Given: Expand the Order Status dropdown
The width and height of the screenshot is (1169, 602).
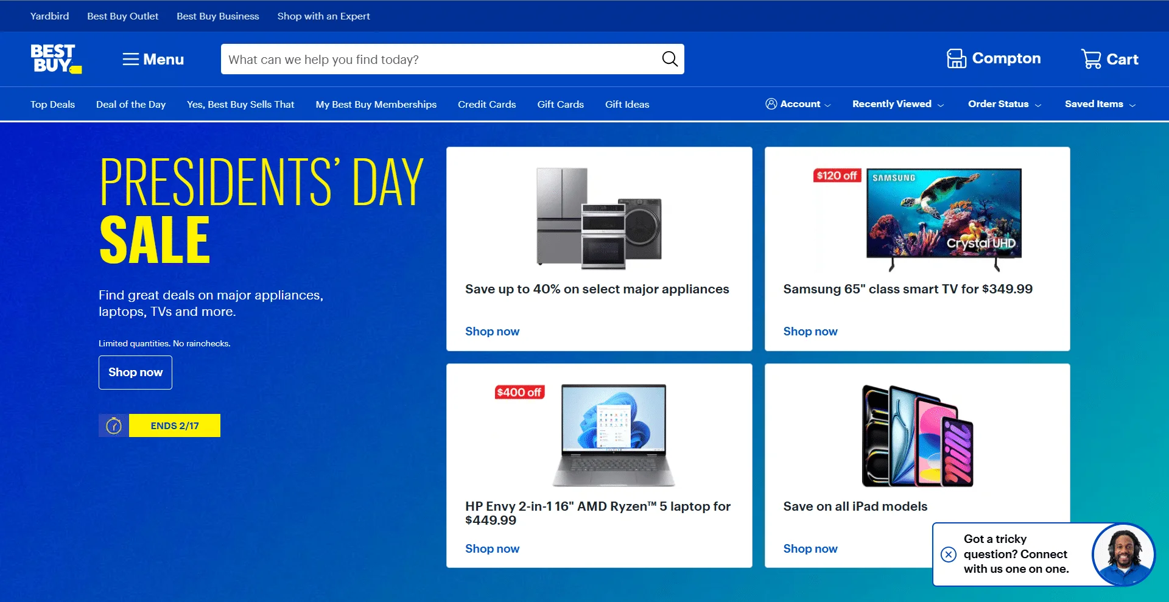Looking at the screenshot, I should pos(1003,103).
